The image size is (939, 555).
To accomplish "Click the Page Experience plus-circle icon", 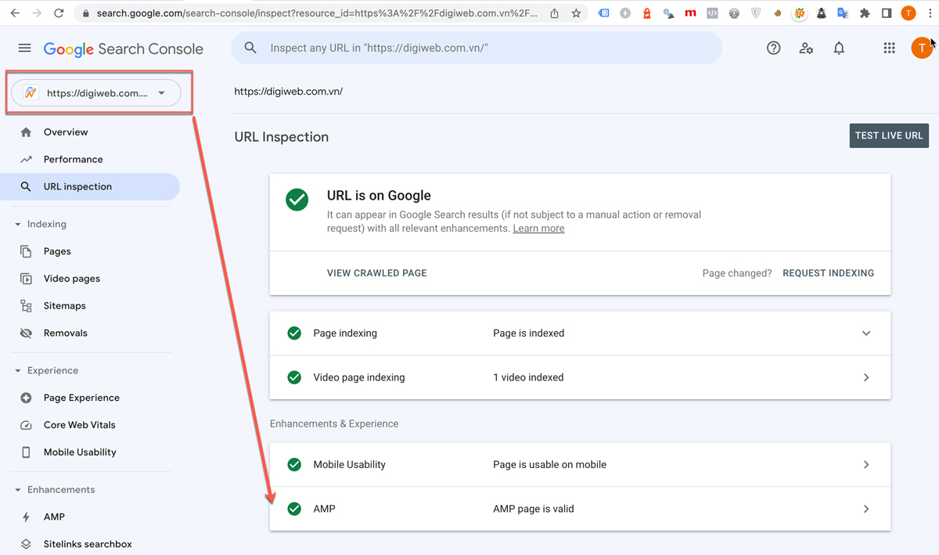I will point(26,398).
